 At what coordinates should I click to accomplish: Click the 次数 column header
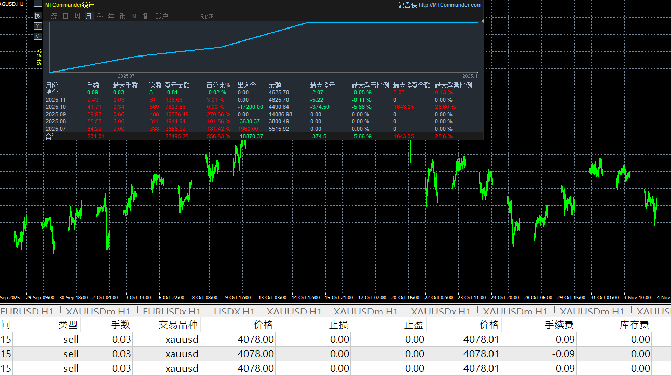click(155, 86)
